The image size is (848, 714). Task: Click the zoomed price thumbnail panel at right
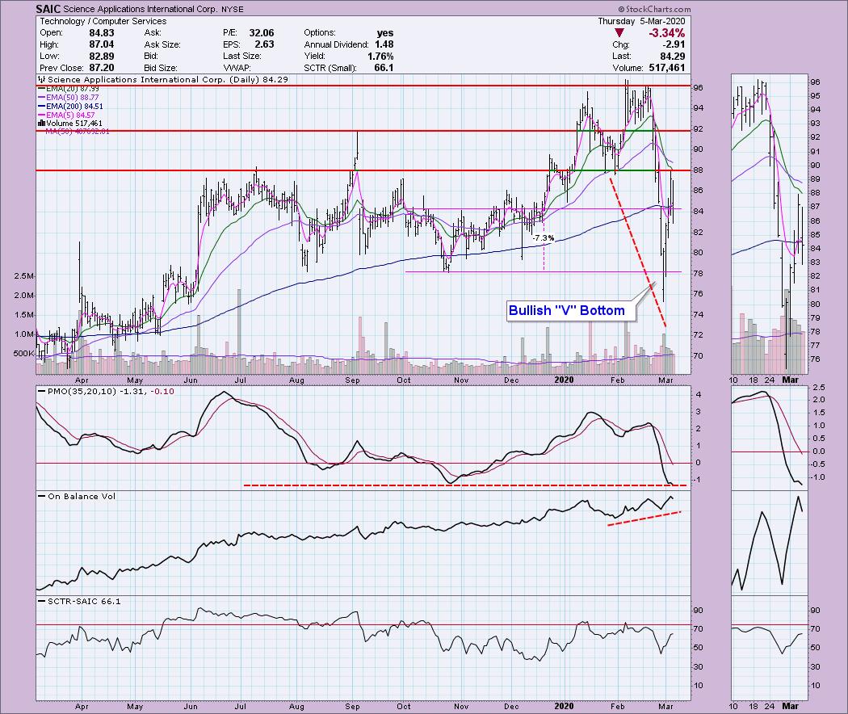[769, 224]
